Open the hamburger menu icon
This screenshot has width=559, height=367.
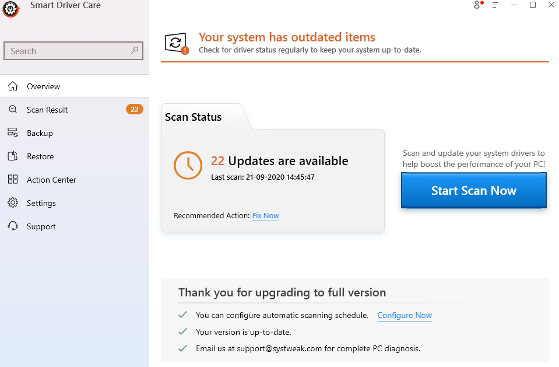click(495, 5)
